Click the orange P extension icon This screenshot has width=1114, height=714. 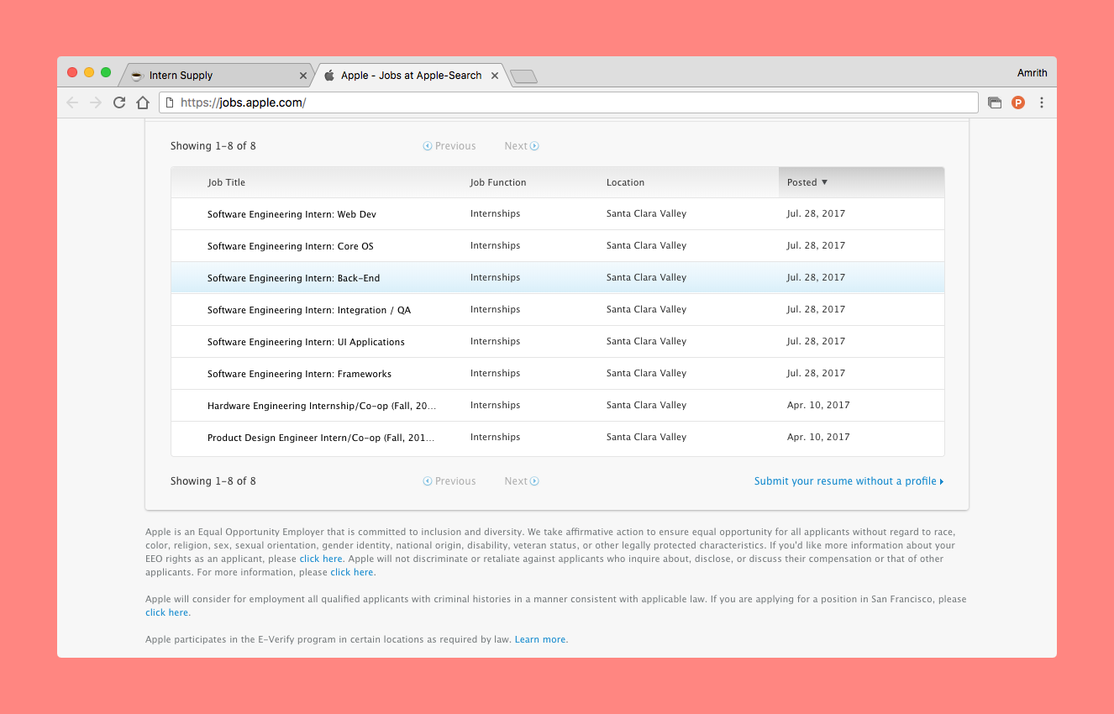(1018, 102)
